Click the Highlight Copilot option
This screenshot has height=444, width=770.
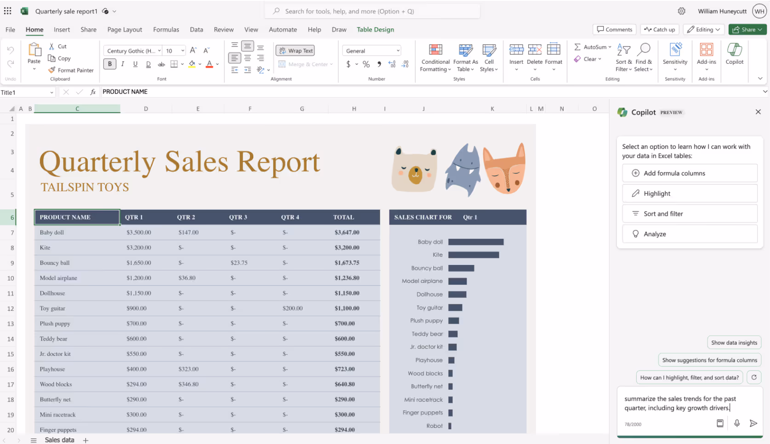tap(690, 193)
